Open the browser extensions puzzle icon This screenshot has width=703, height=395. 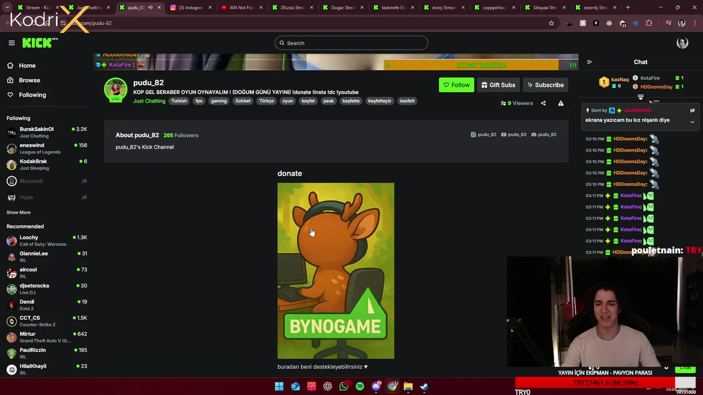[649, 23]
